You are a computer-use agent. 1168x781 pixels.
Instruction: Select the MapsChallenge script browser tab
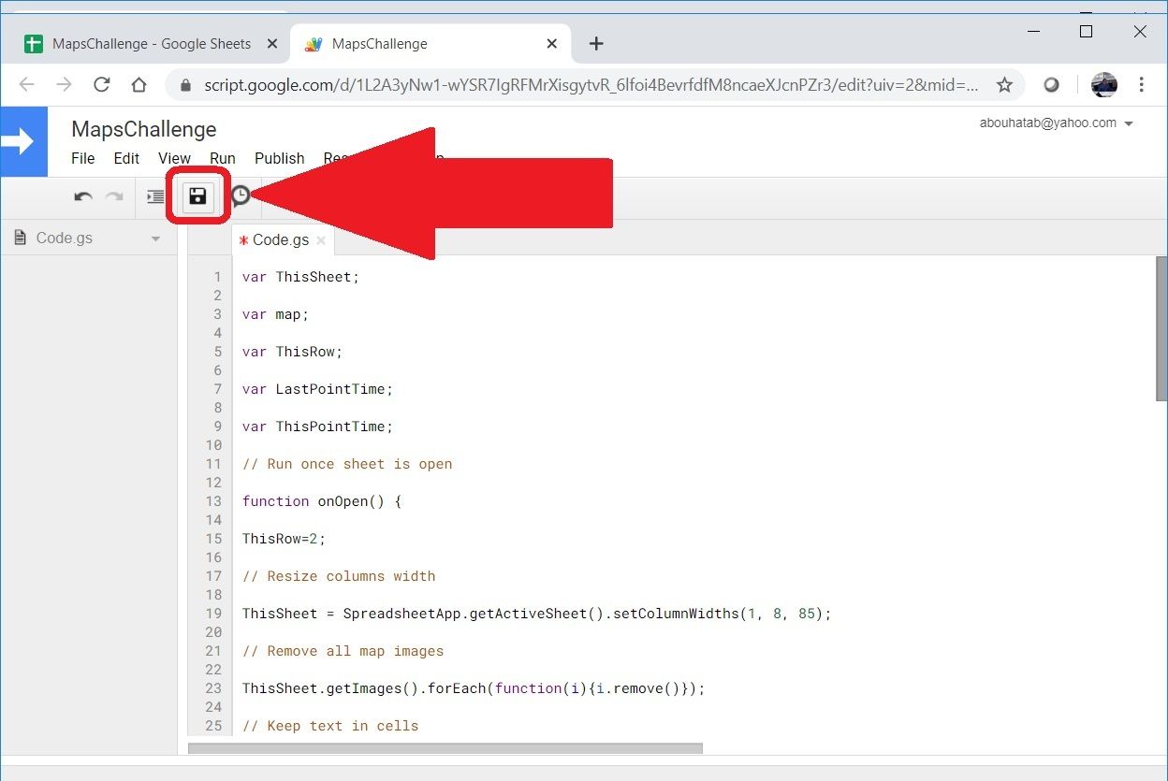coord(431,44)
